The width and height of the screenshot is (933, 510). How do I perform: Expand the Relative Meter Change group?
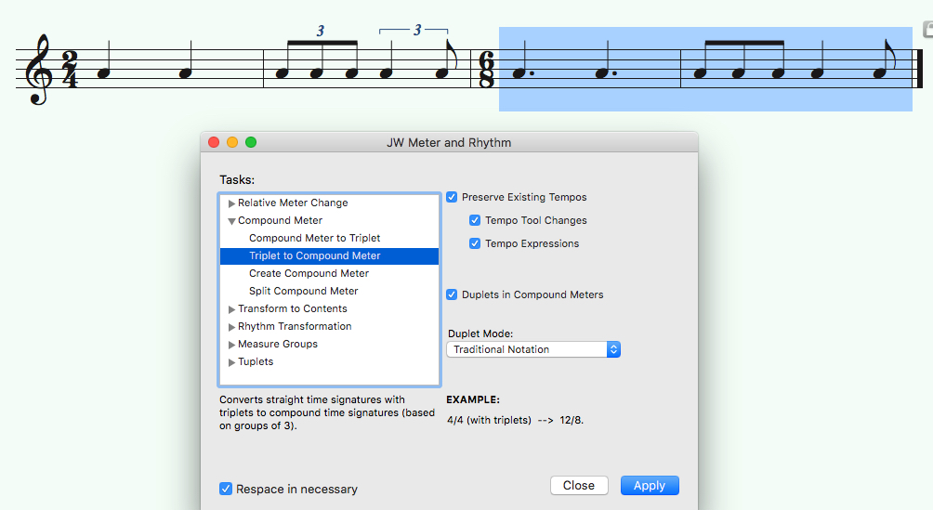(232, 203)
